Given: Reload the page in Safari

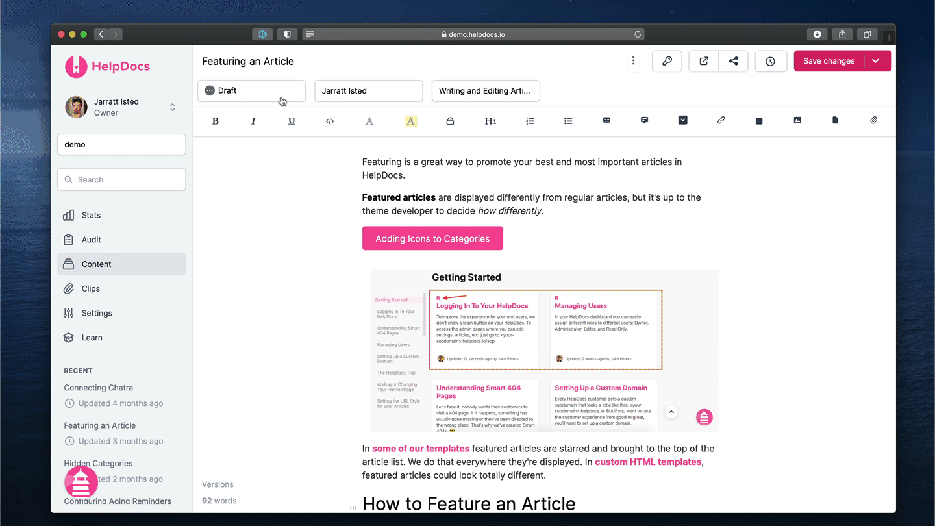Looking at the screenshot, I should (638, 34).
